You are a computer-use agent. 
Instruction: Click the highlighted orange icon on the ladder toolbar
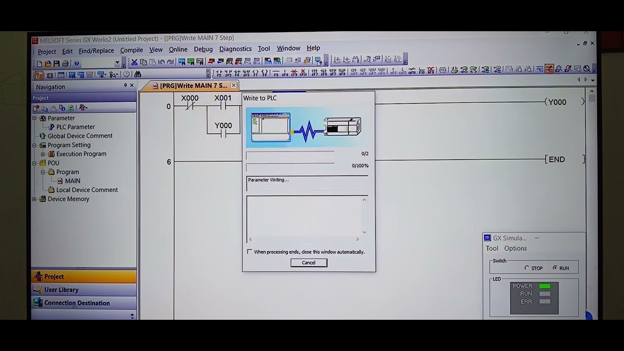(x=549, y=69)
